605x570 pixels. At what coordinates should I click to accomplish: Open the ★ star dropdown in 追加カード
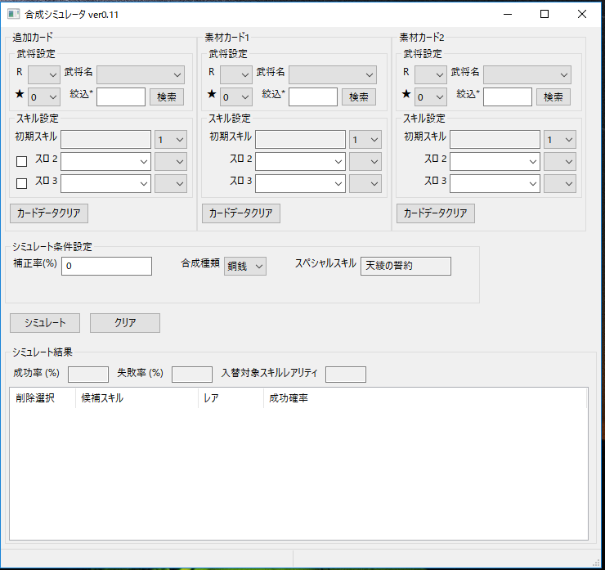pos(44,96)
